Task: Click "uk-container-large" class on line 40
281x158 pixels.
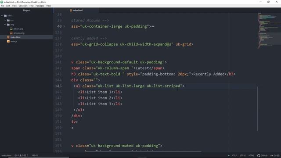Action: point(102,26)
